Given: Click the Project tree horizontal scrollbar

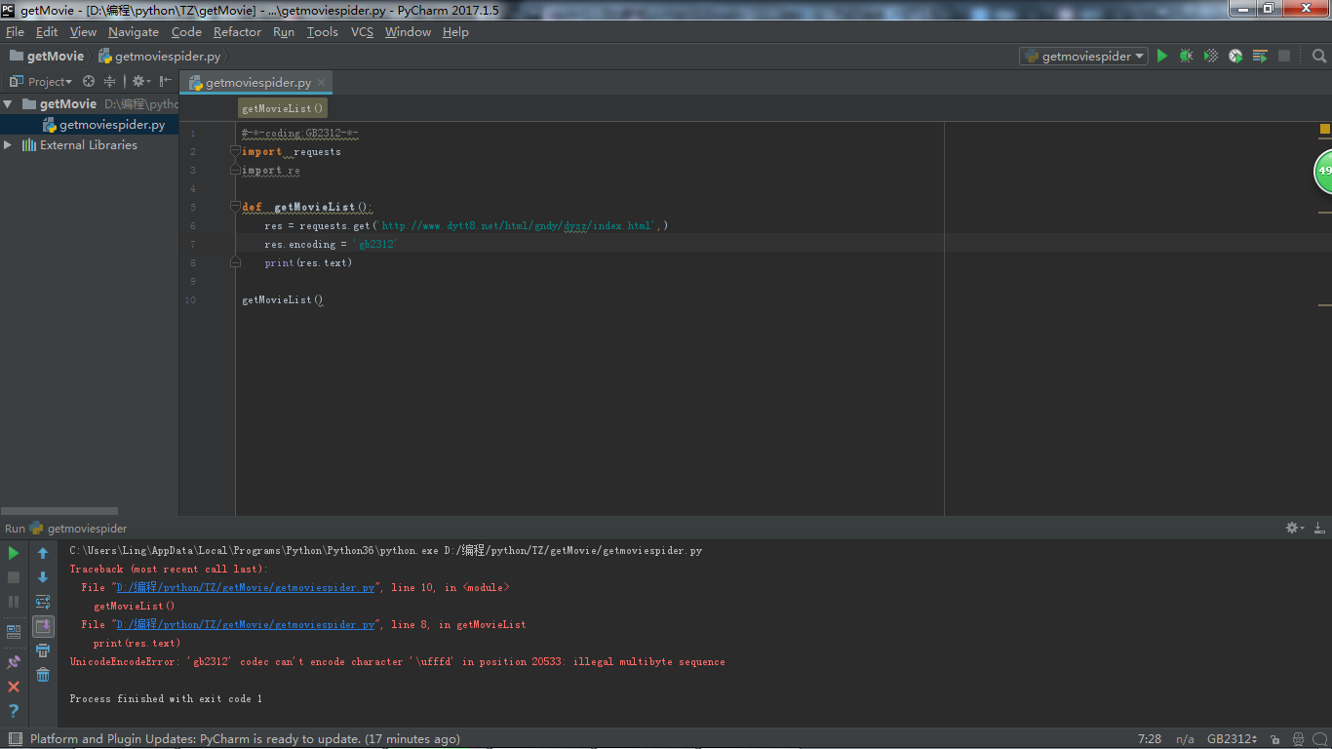Looking at the screenshot, I should tap(59, 511).
